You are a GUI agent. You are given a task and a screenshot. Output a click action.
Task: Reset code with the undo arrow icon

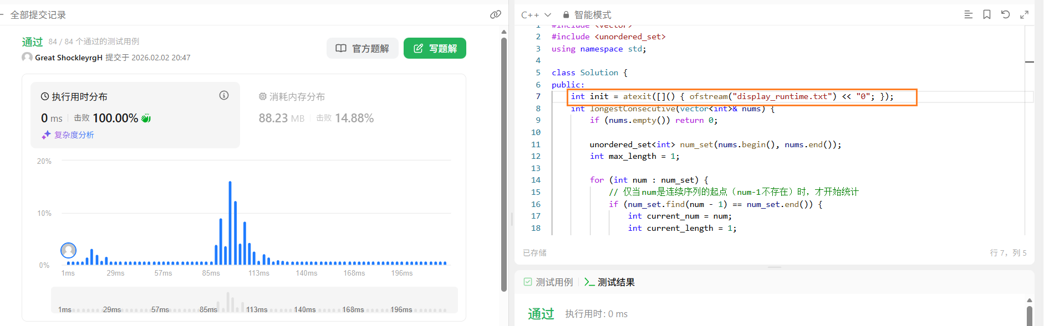pos(1005,14)
